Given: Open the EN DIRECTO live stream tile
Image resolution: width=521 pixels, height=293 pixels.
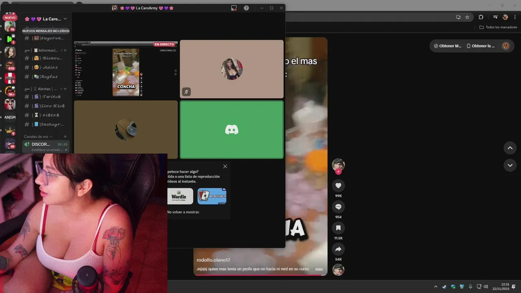Looking at the screenshot, I should click(126, 69).
